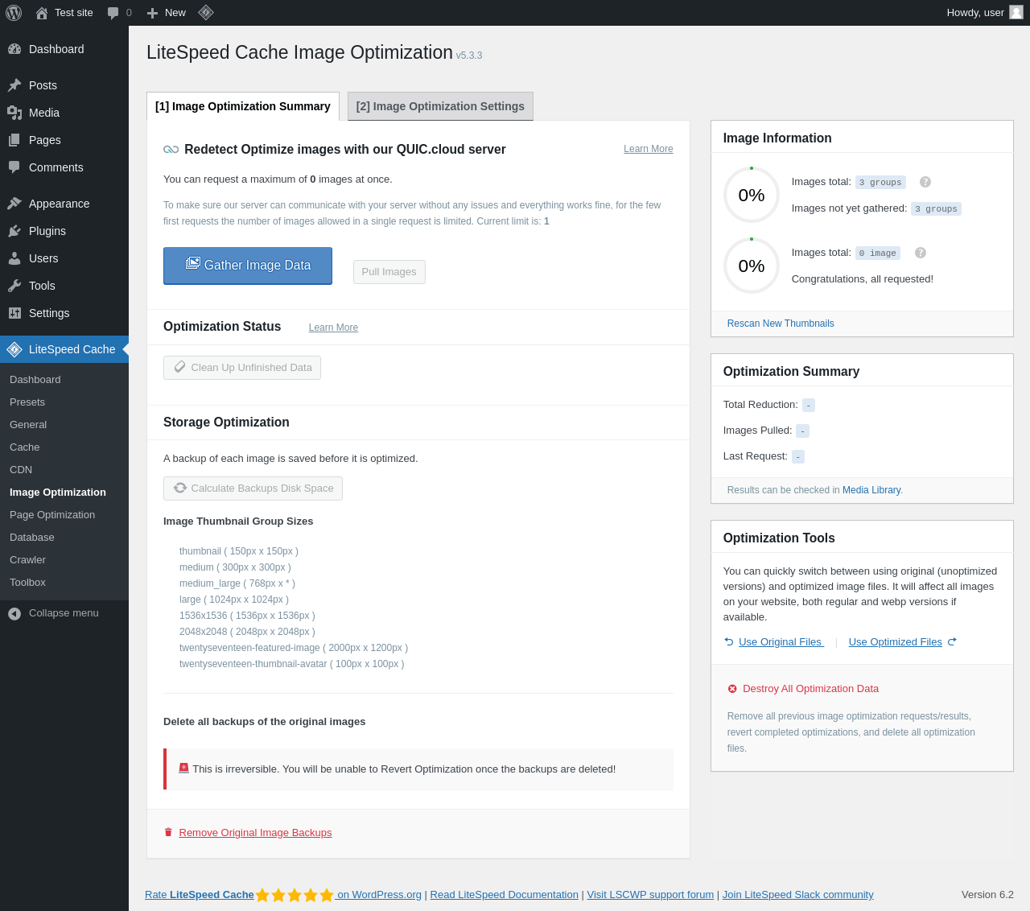Open the Media Library link

pyautogui.click(x=871, y=490)
